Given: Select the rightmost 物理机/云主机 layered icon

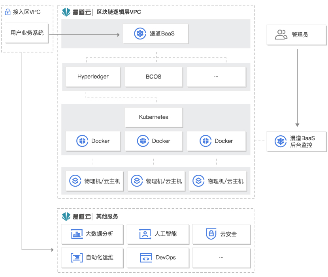Looking at the screenshot, I should 198,181.
